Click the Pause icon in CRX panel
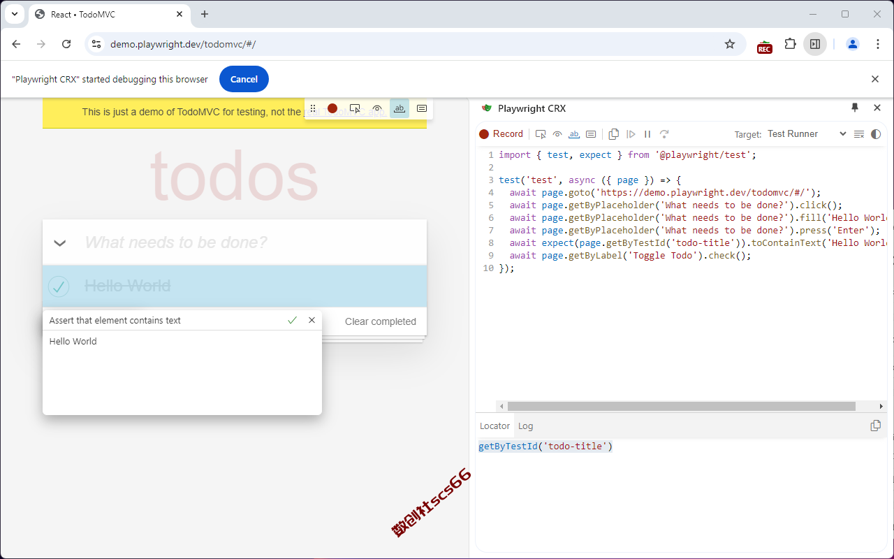Image resolution: width=894 pixels, height=559 pixels. click(647, 134)
